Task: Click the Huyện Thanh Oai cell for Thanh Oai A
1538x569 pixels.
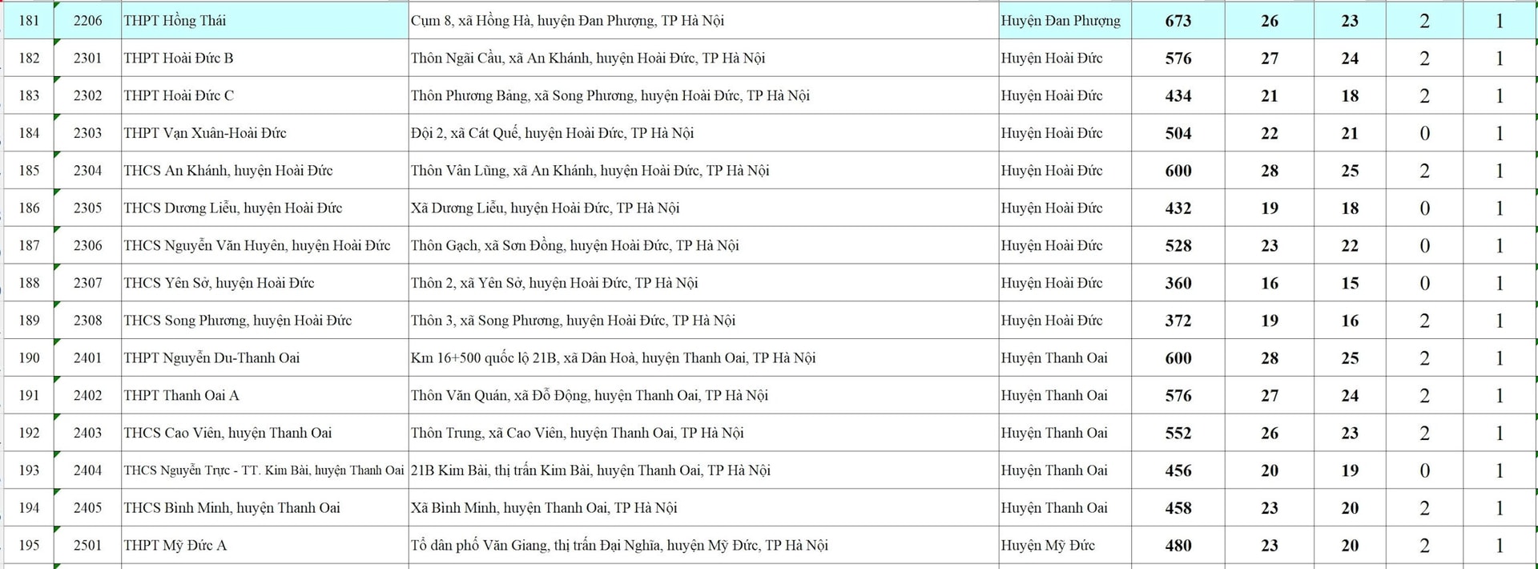Action: [1065, 396]
